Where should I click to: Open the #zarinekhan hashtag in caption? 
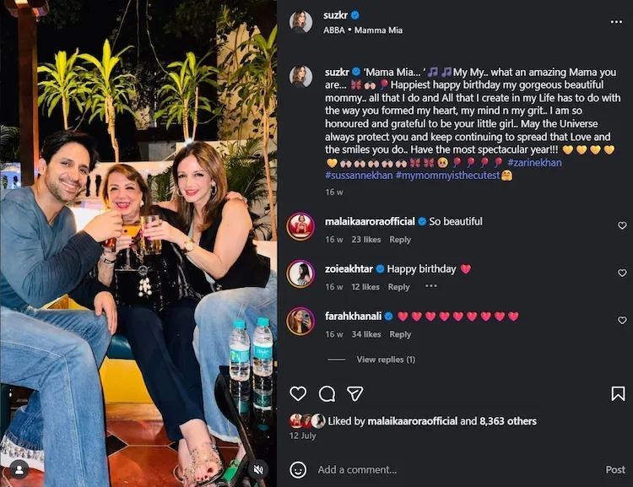[x=534, y=162]
